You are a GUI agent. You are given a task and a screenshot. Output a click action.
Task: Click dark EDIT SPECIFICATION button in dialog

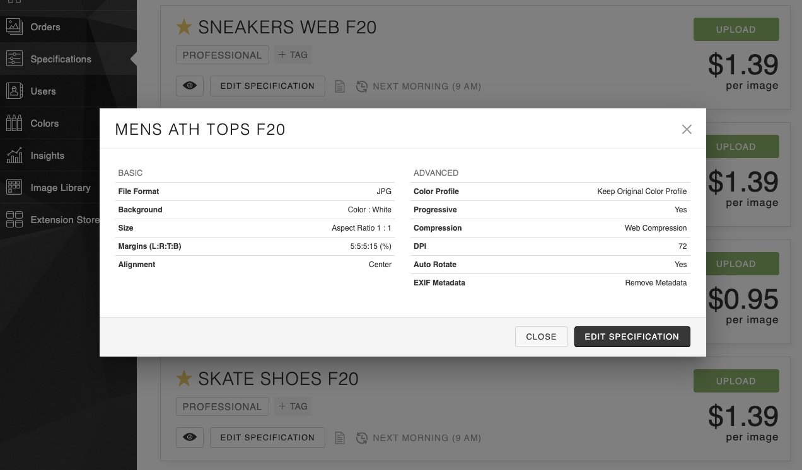(x=632, y=336)
